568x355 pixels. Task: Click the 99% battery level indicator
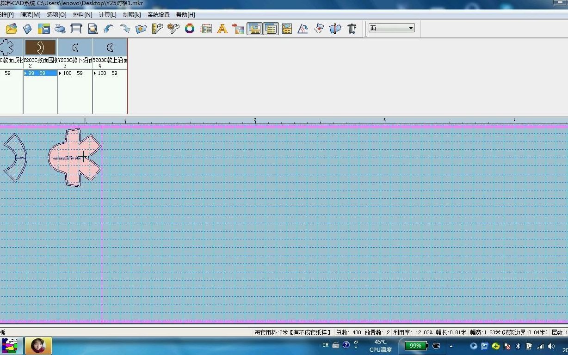[x=415, y=345]
